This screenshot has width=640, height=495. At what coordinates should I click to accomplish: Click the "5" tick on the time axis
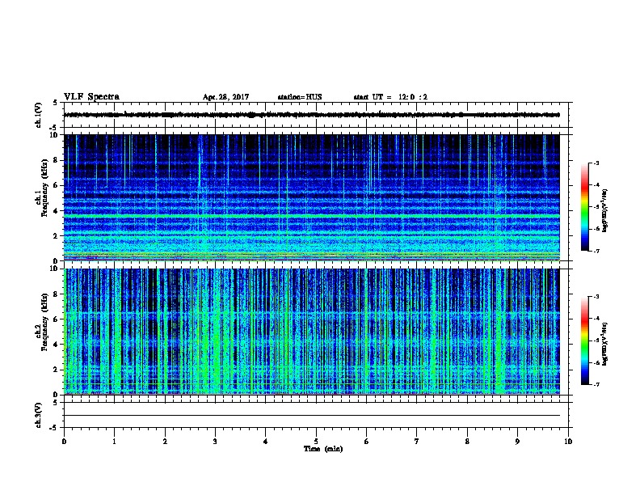[x=316, y=442]
